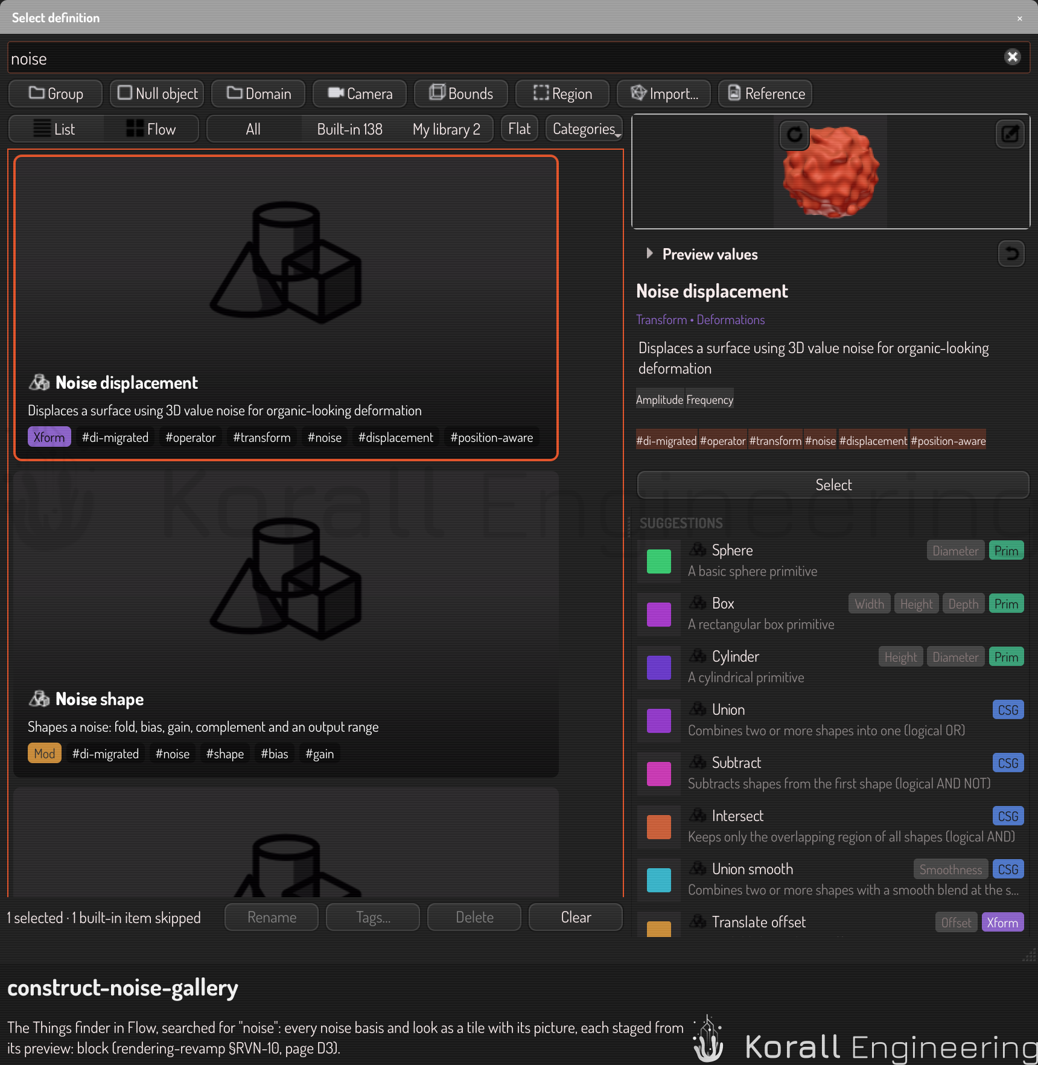Open the preview edit icon

tap(1010, 134)
